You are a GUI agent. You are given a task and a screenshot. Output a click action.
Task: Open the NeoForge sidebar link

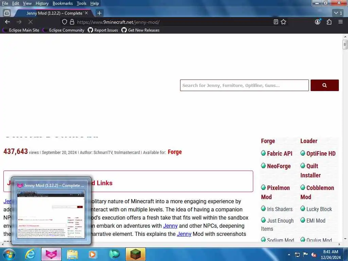click(x=276, y=166)
